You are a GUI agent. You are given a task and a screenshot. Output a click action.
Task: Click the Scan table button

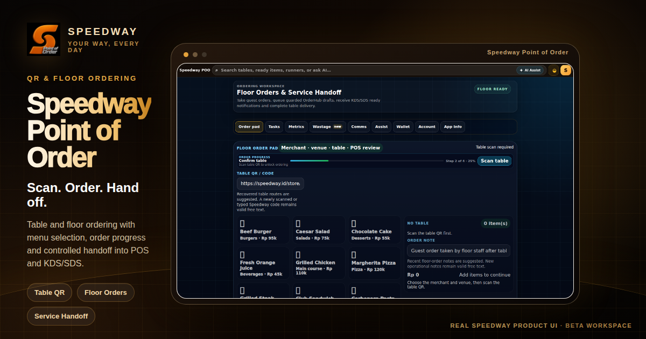[x=494, y=161]
